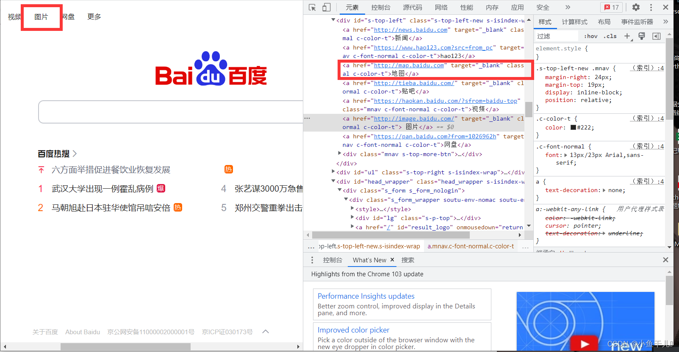The width and height of the screenshot is (679, 352).
Task: Expand the div id="lg" node
Action: (x=352, y=217)
